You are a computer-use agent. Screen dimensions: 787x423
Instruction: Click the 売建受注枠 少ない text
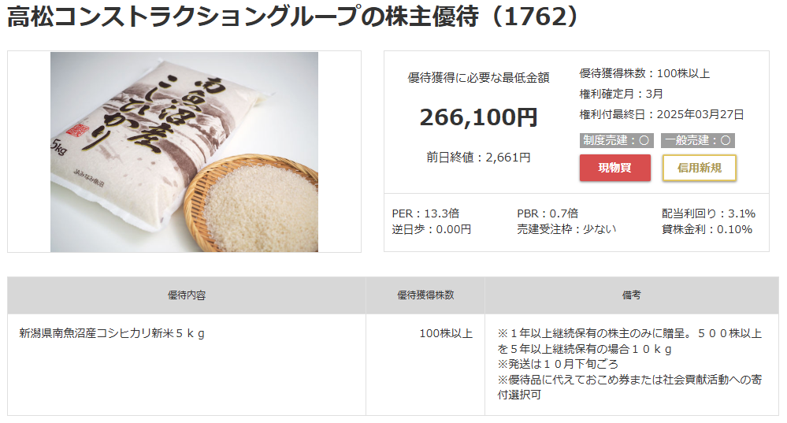click(566, 229)
